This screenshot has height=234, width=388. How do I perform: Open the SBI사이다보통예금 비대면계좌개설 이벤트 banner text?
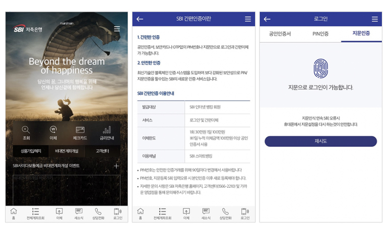click(46, 166)
